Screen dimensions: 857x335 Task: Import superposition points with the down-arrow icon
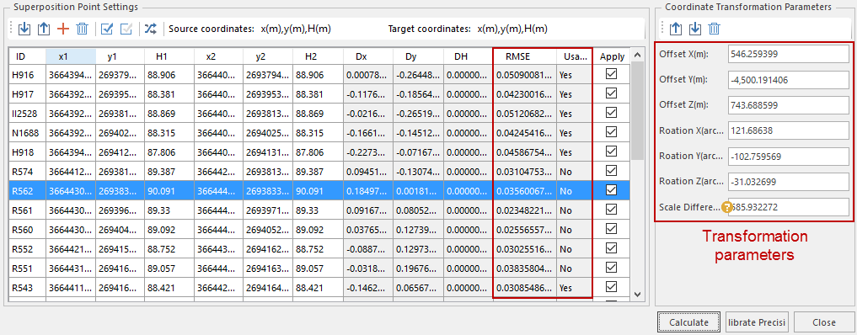pos(24,29)
